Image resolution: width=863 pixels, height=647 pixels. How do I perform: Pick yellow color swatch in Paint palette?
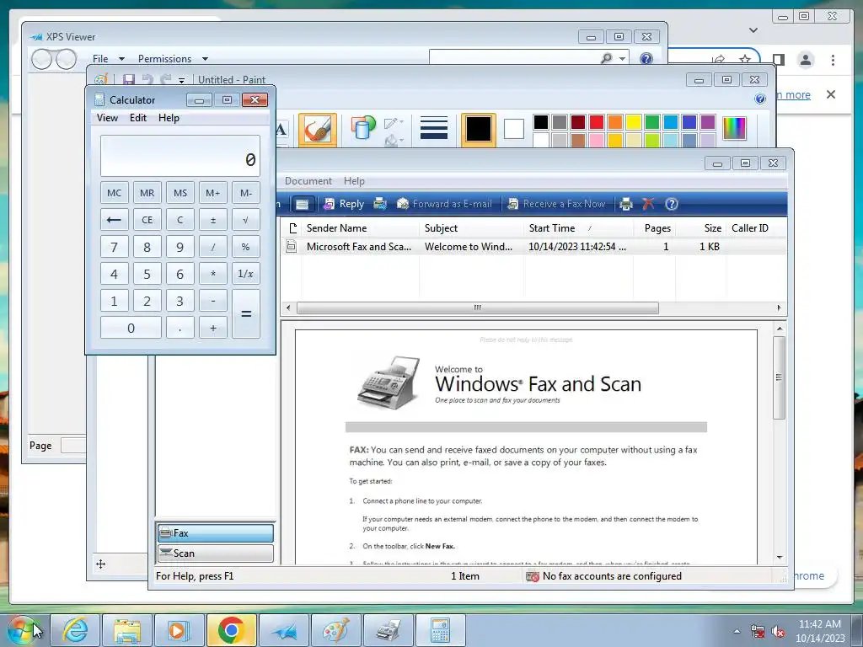point(634,122)
